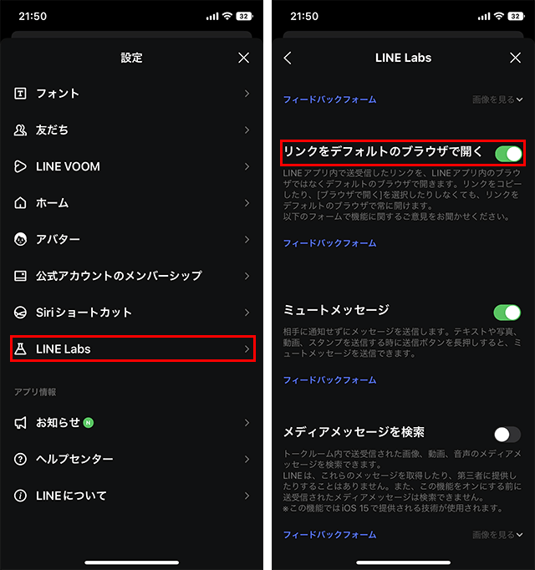Tap the お知らせ megaphone icon
The height and width of the screenshot is (570, 535).
tap(20, 423)
